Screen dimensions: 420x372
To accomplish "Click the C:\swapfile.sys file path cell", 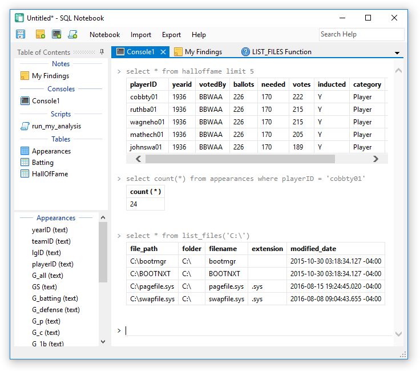I will 152,299.
